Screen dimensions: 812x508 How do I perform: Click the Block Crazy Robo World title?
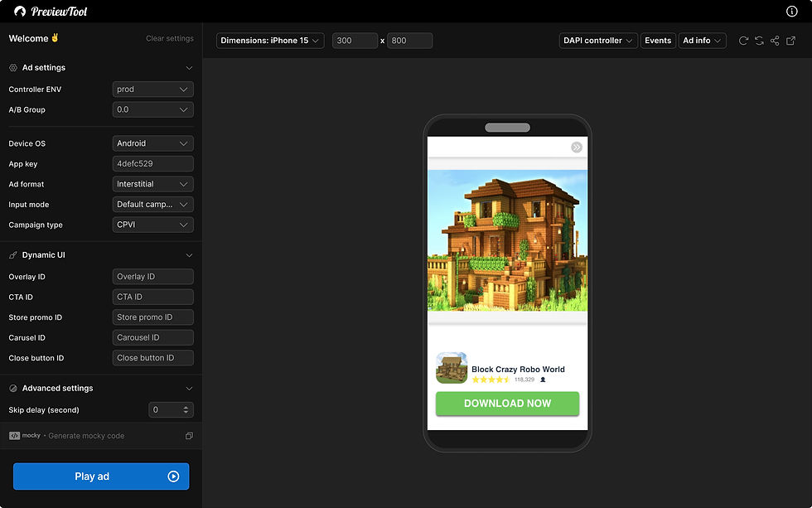(x=518, y=370)
